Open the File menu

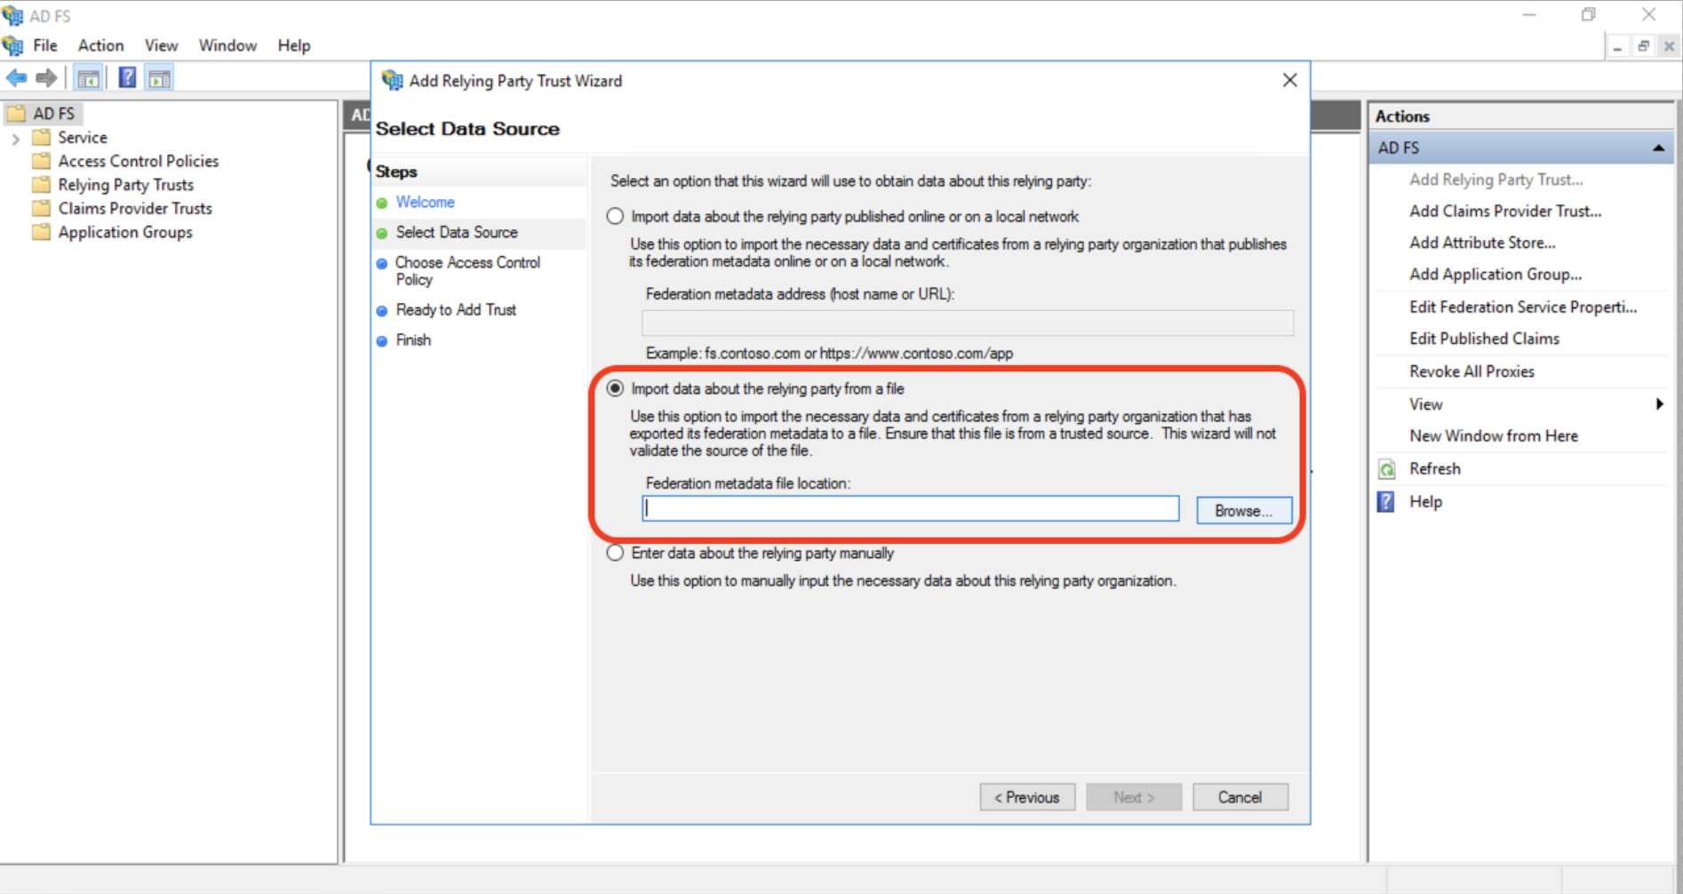coord(45,45)
